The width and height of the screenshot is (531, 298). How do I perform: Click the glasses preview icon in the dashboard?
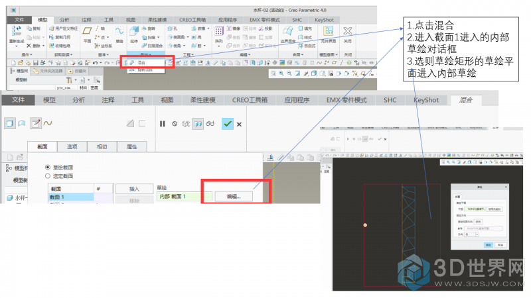tap(210, 124)
